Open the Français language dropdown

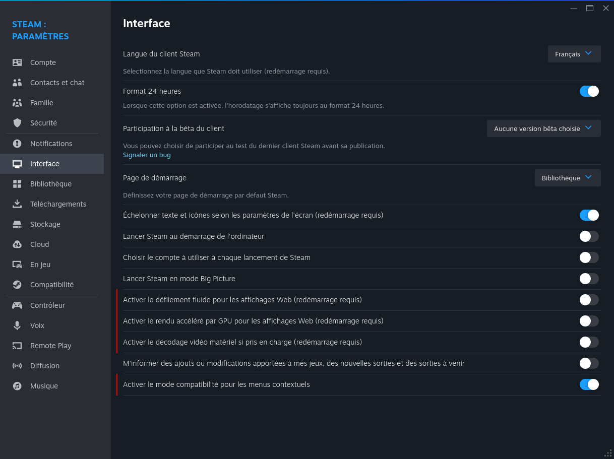(574, 54)
